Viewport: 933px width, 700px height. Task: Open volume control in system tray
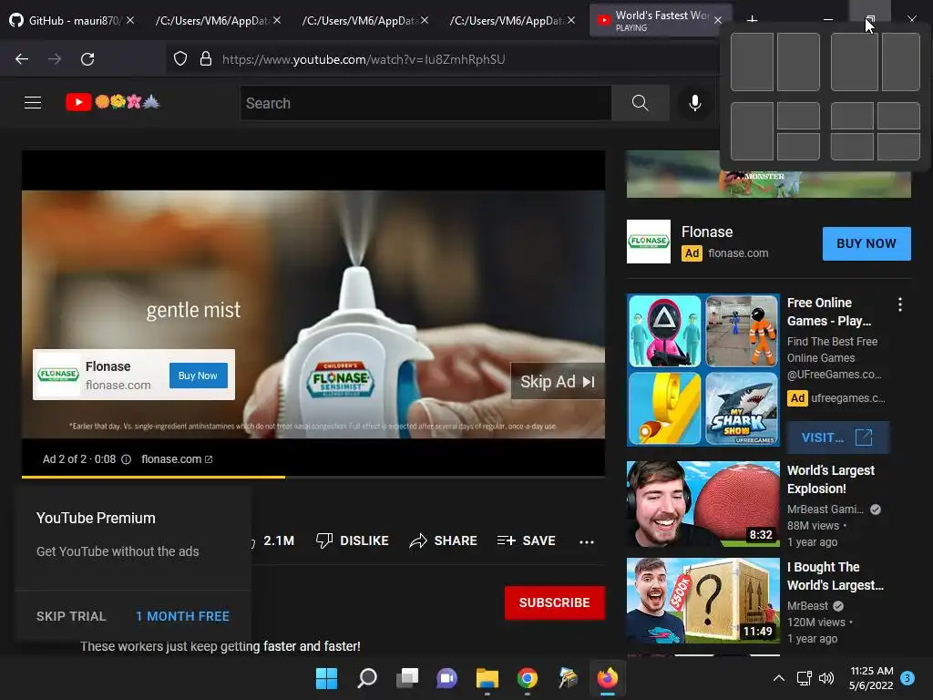coord(825,678)
